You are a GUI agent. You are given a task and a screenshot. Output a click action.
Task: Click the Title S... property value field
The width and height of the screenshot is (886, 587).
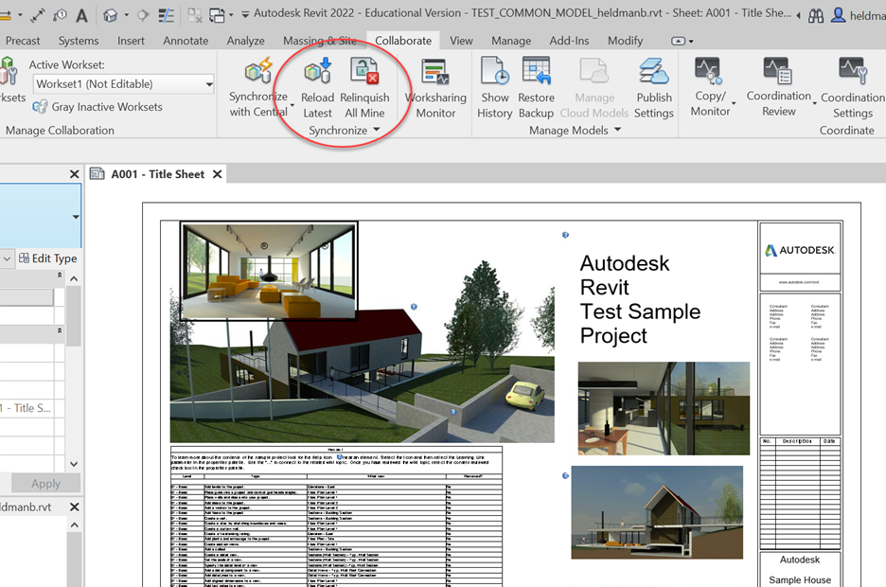click(27, 408)
